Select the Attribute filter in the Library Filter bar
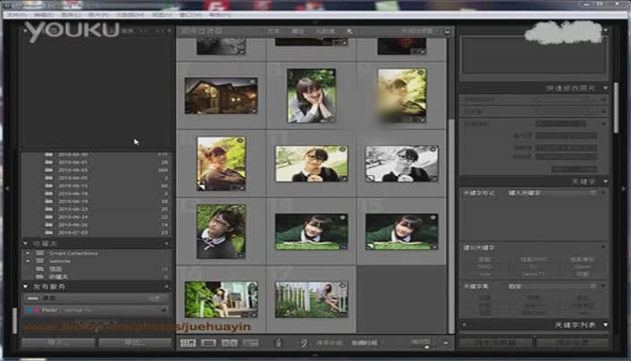 tap(298, 31)
